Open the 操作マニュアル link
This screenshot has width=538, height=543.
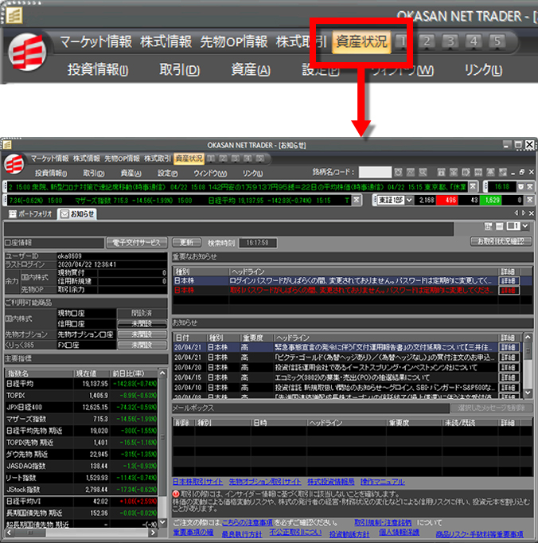[382, 482]
